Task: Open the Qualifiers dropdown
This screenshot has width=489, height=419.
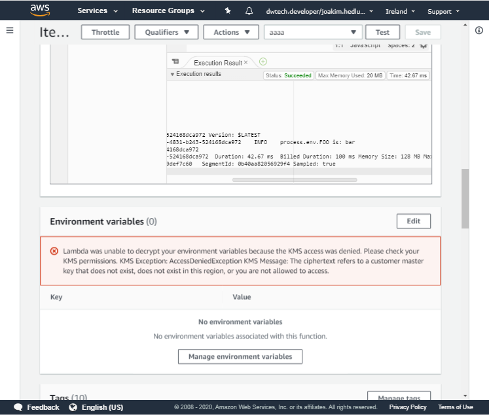Action: tap(166, 32)
